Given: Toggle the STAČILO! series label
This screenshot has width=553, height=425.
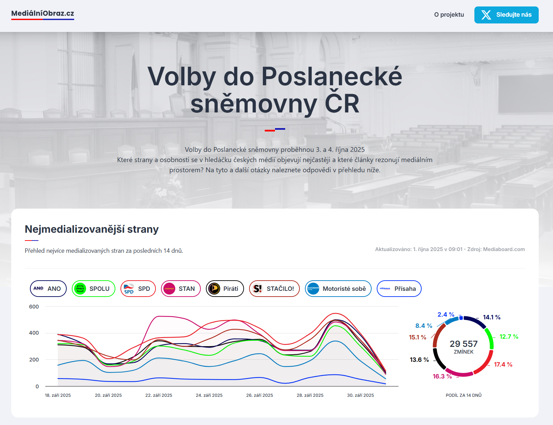Looking at the screenshot, I should 280,289.
